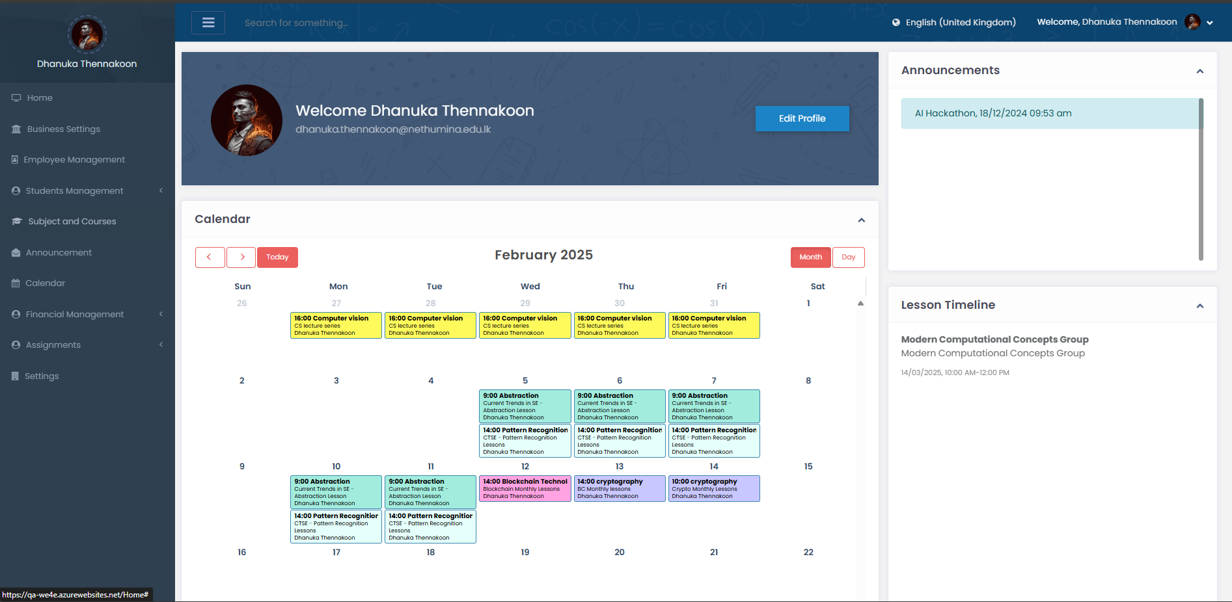Go to the next calendar month
This screenshot has height=602, width=1232.
pos(242,257)
